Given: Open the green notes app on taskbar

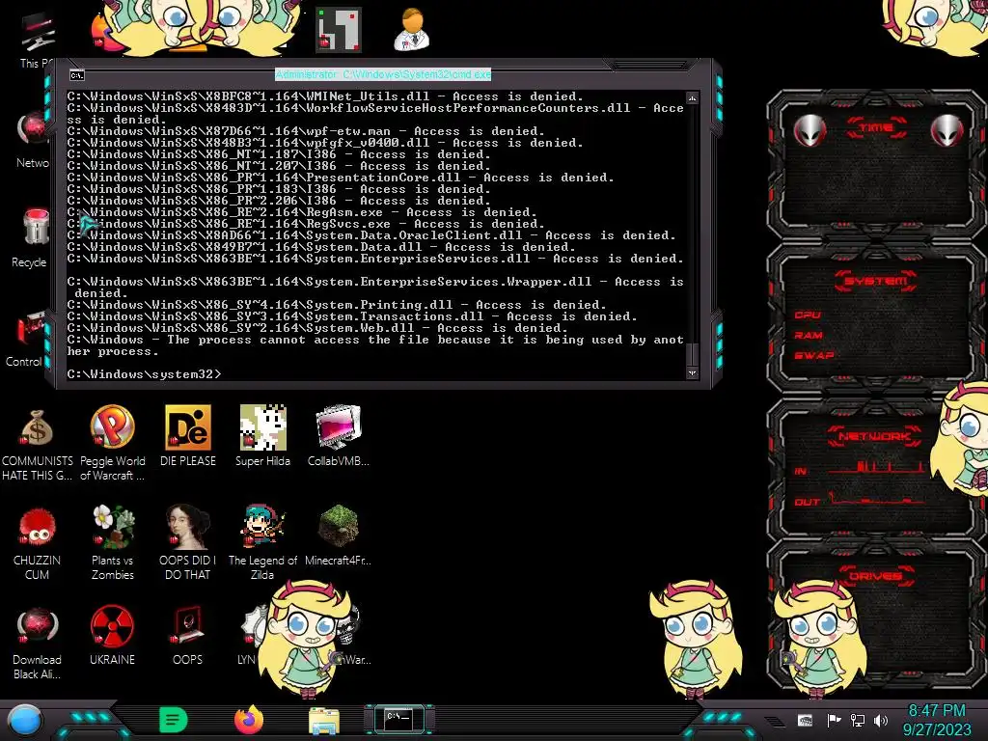Looking at the screenshot, I should [173, 720].
